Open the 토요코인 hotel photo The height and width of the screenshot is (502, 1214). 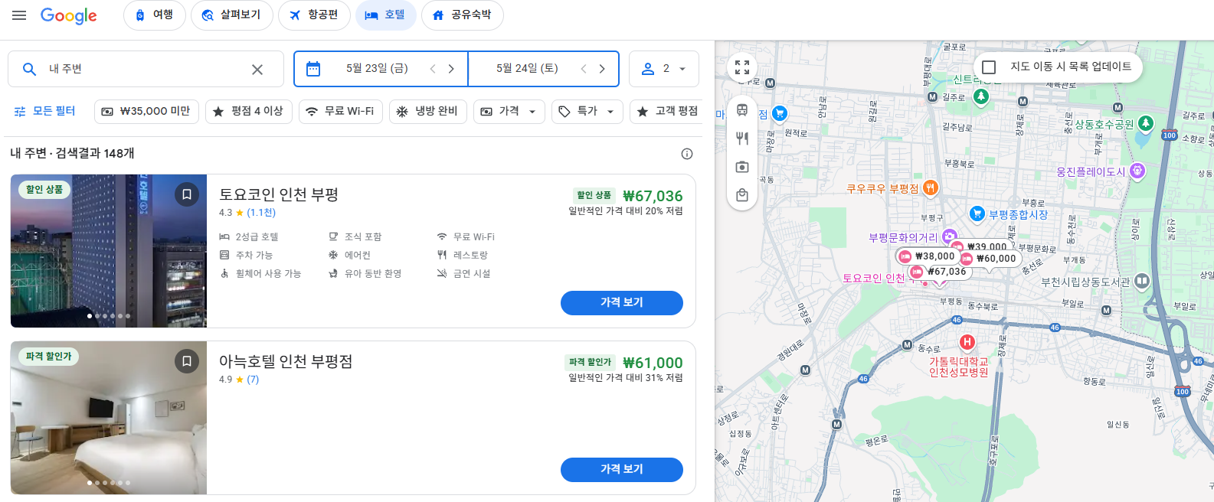click(x=109, y=251)
